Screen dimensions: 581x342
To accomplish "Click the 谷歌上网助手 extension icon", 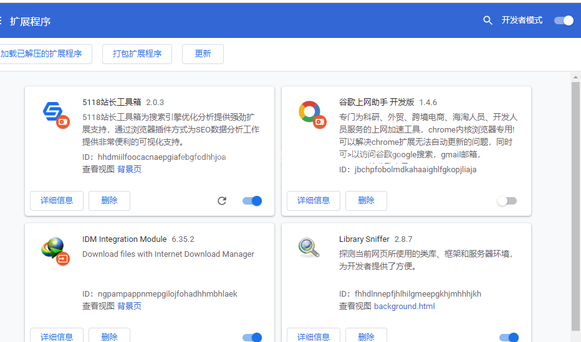I will (x=310, y=113).
